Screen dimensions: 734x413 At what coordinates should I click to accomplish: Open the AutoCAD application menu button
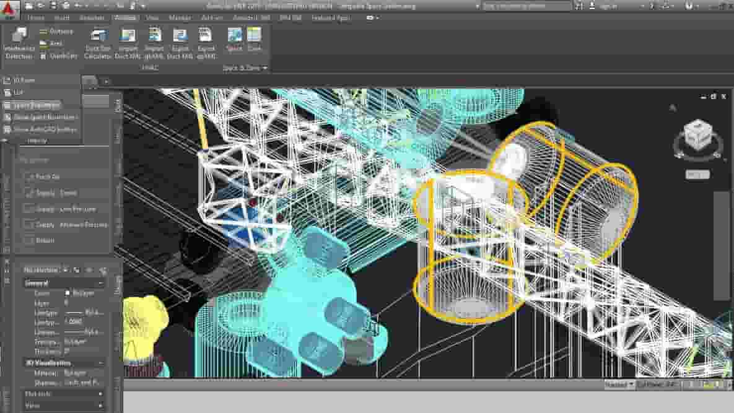click(9, 9)
